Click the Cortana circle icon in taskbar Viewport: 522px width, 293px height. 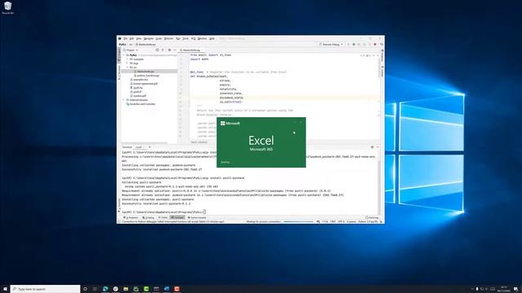(x=85, y=289)
